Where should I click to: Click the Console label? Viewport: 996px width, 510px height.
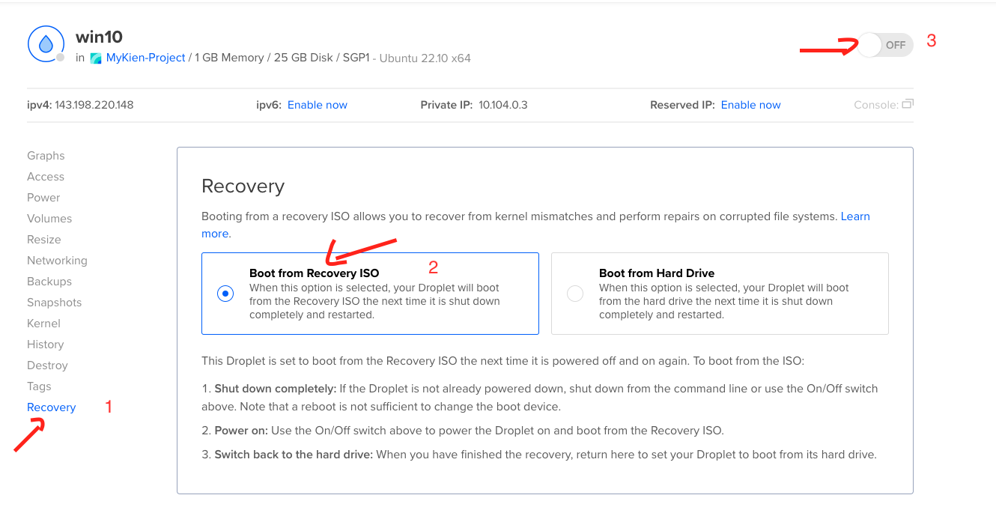point(875,105)
